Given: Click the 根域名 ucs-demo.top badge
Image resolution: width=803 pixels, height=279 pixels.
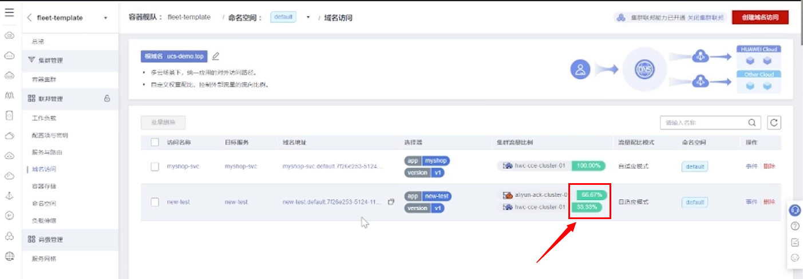Looking at the screenshot, I should pos(174,56).
